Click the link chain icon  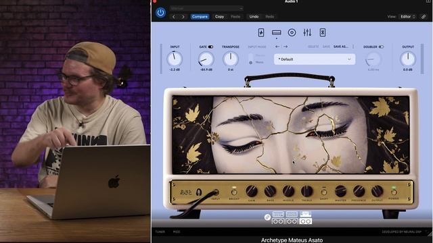click(x=424, y=17)
